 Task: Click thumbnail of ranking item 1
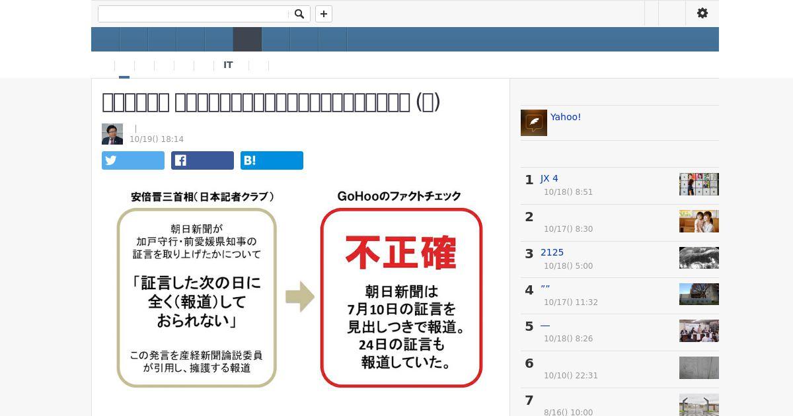pyautogui.click(x=699, y=184)
